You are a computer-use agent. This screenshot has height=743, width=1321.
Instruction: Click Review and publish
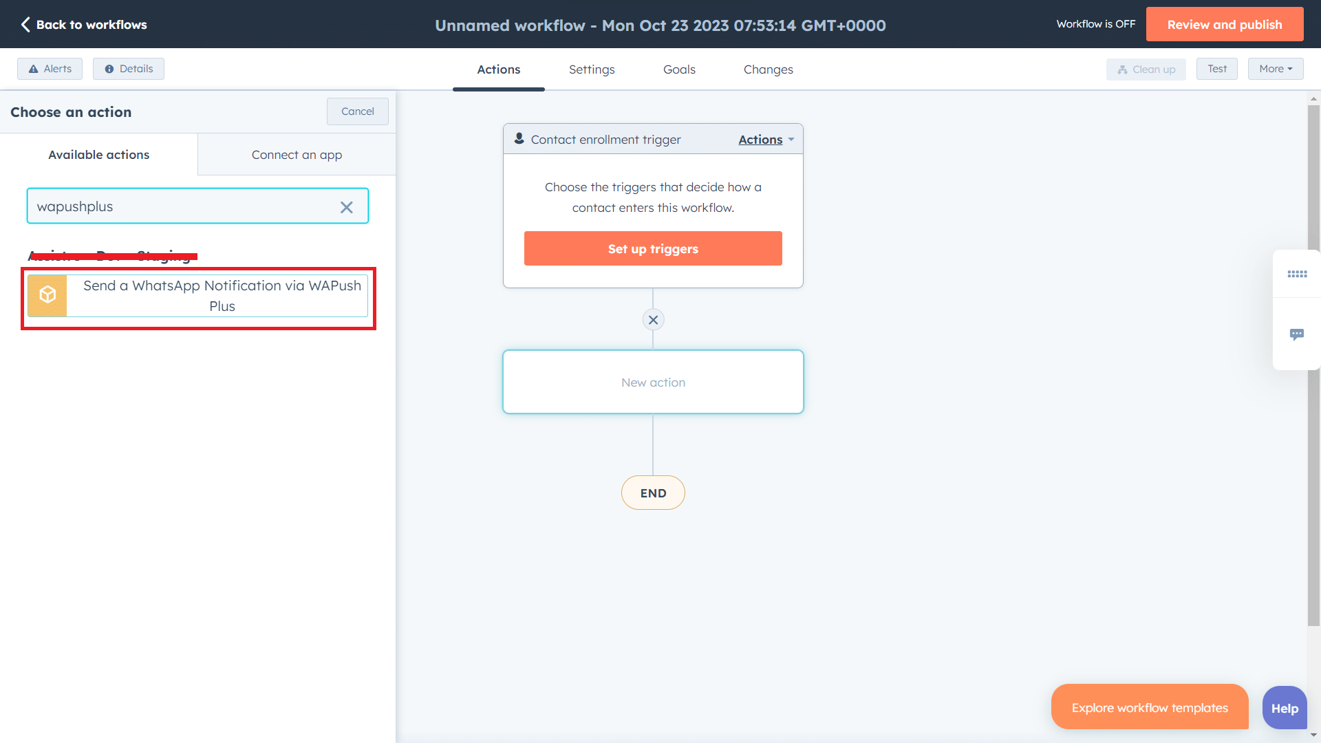(1224, 25)
